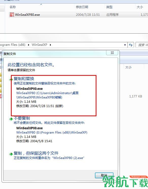Sort by 类型 column header
Image resolution: width=148 pixels, height=189 pixels.
[x=109, y=7]
